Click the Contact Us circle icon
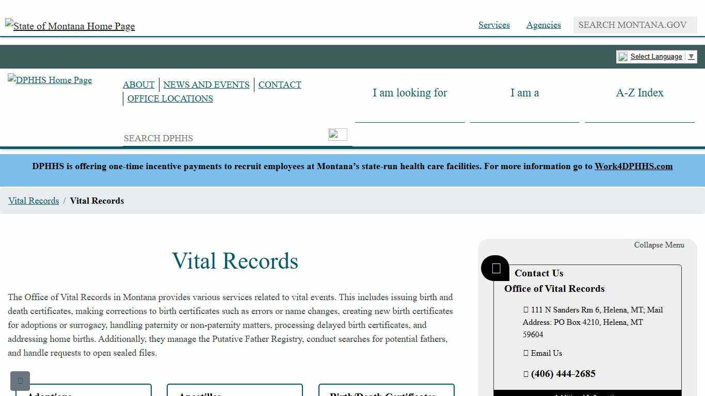705x396 pixels. [x=494, y=268]
